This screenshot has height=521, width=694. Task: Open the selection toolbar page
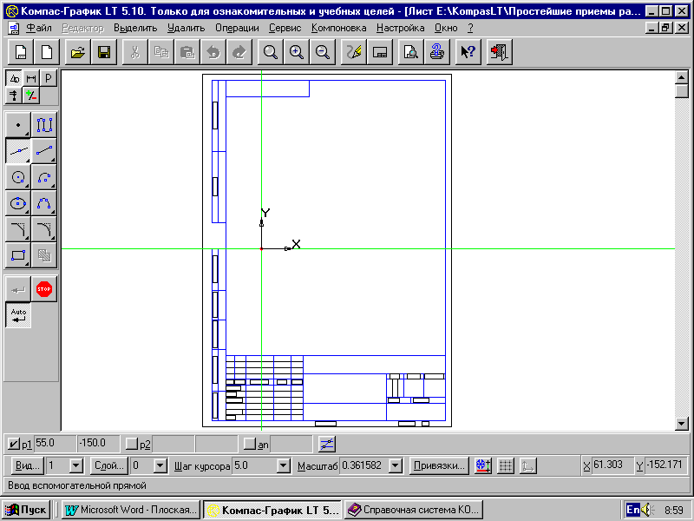[31, 96]
